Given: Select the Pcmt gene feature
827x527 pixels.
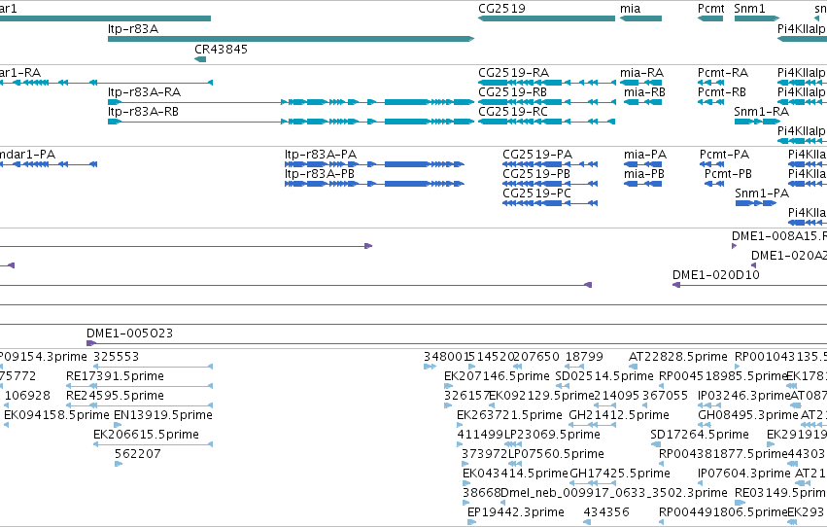Looking at the screenshot, I should click(x=710, y=18).
